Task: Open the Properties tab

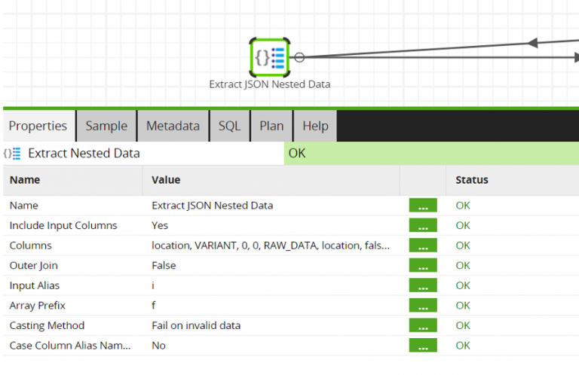Action: 38,126
